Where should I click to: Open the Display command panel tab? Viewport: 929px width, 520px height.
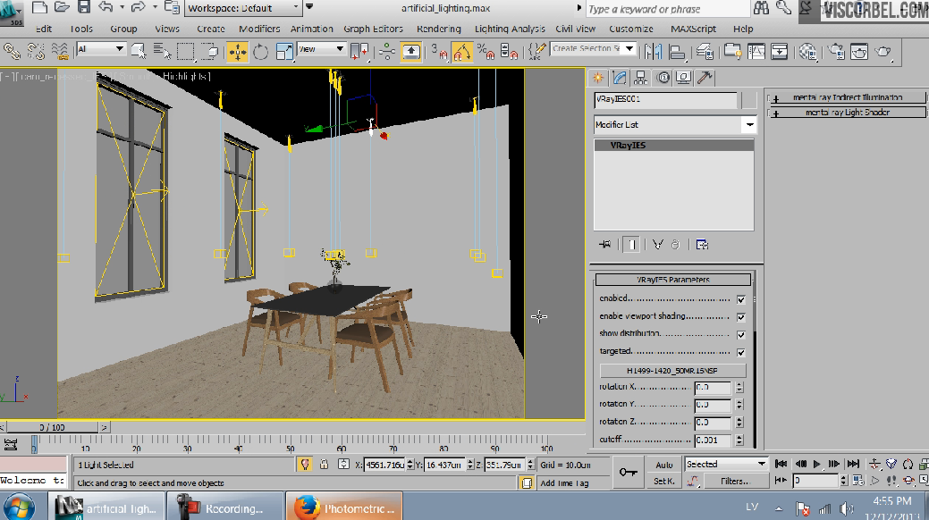click(x=684, y=78)
